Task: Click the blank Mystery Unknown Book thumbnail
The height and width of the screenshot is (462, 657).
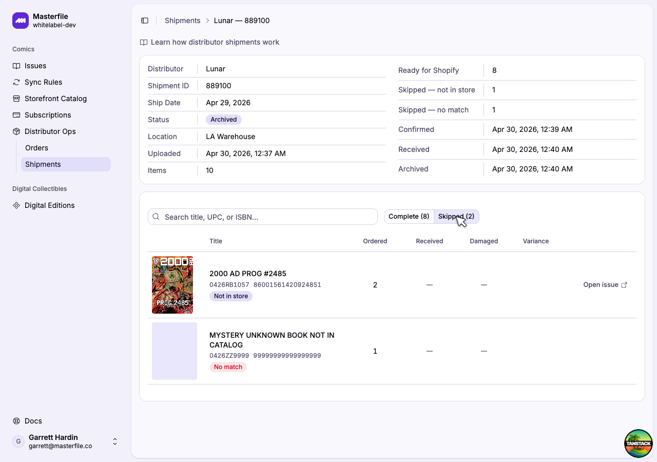Action: tap(175, 351)
